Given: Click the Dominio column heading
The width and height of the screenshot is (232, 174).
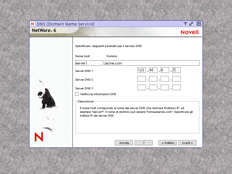Looking at the screenshot, I should pos(112,56).
